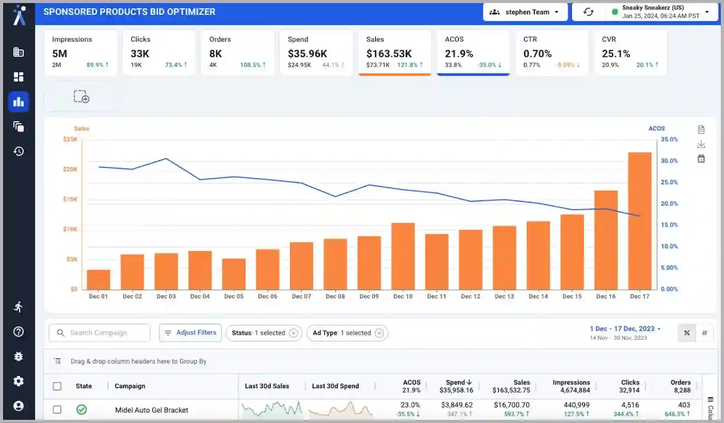The image size is (724, 423).
Task: Select the checkbox for Midel Auto Gel Bracket
Action: coord(57,409)
